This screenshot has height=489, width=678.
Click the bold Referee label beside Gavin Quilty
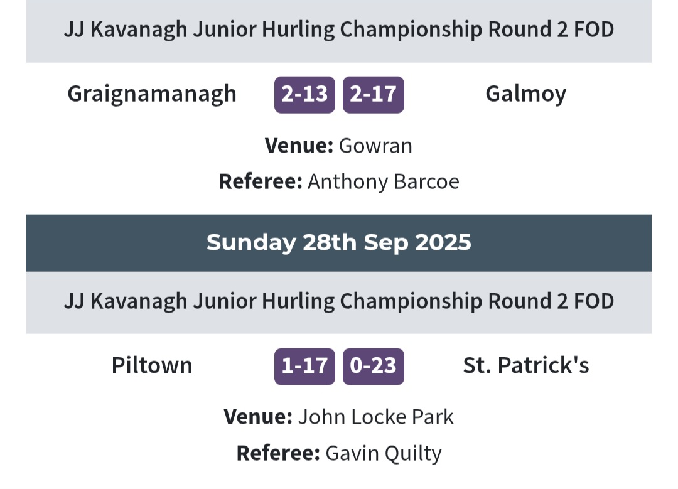[x=278, y=454]
